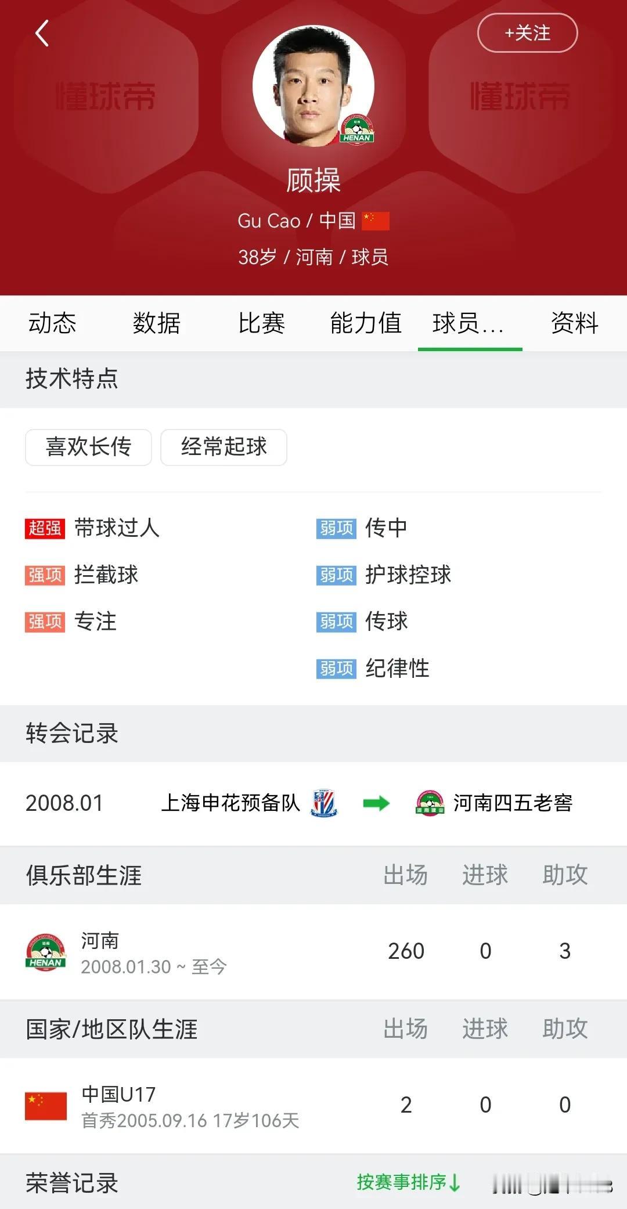
Task: Open 2008.01 transfer record row
Action: point(313,803)
